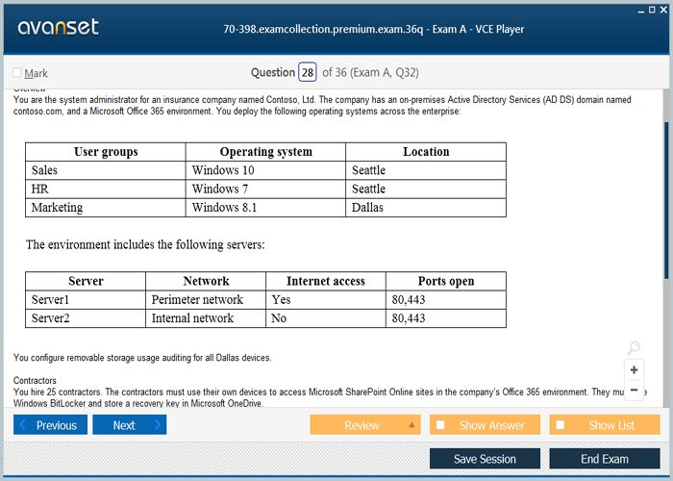Click the vertical scrollbar thumb
Image resolution: width=673 pixels, height=481 pixels.
click(666, 200)
